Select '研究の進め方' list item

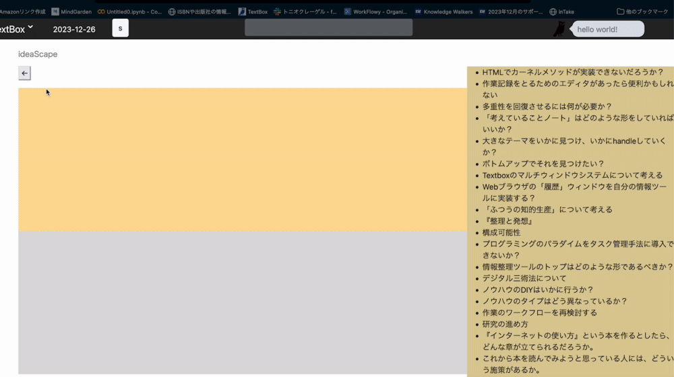coord(505,324)
